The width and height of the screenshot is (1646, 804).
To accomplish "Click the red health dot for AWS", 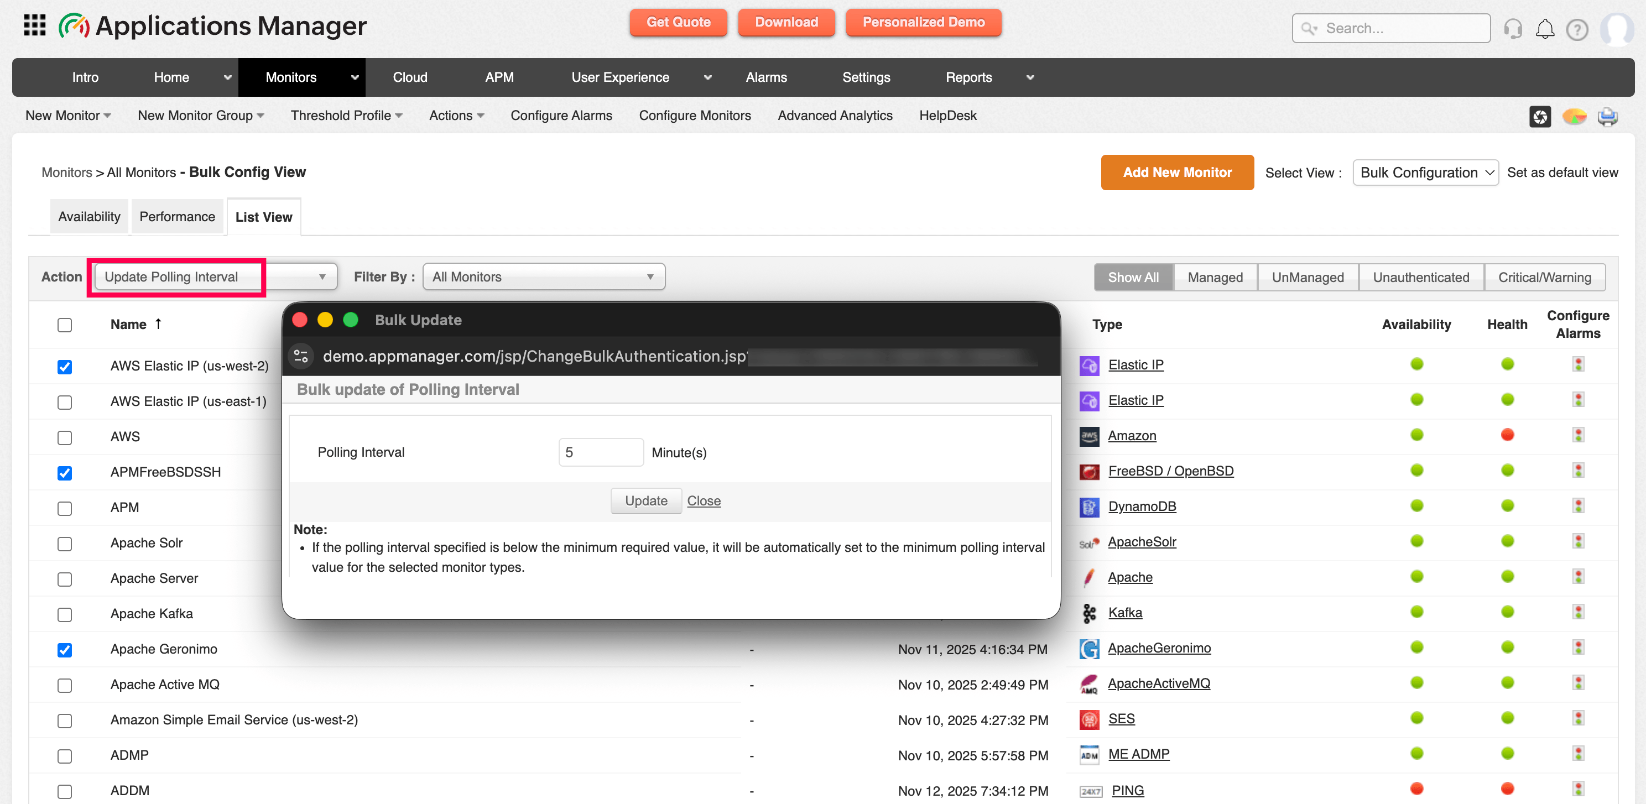I will coord(1507,436).
